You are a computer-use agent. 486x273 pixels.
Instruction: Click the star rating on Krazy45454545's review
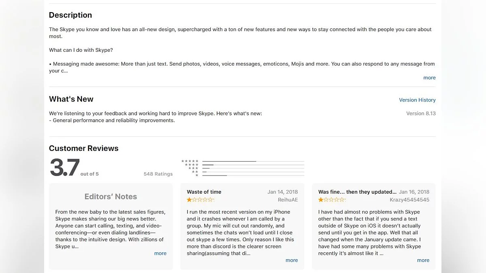332,200
